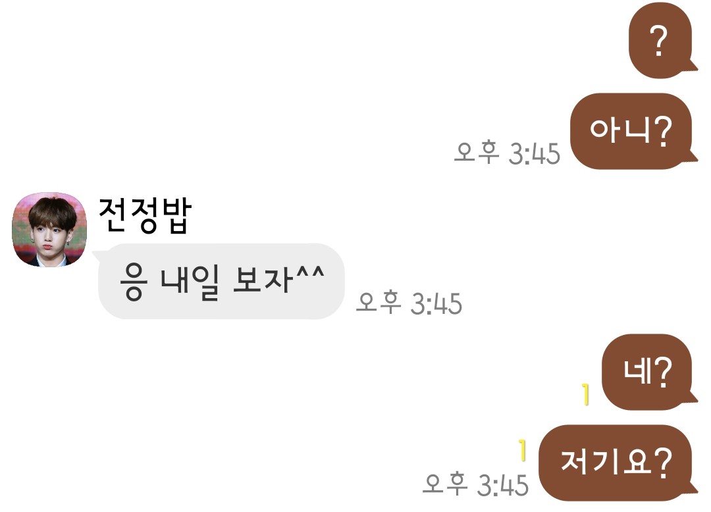Image resolution: width=711 pixels, height=512 pixels.
Task: Click the "^^" emoticon in received message
Action: 311,272
